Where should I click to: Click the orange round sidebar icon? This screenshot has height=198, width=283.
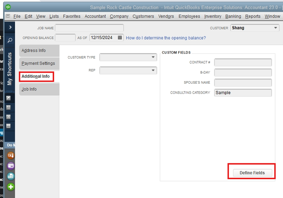coord(11,156)
